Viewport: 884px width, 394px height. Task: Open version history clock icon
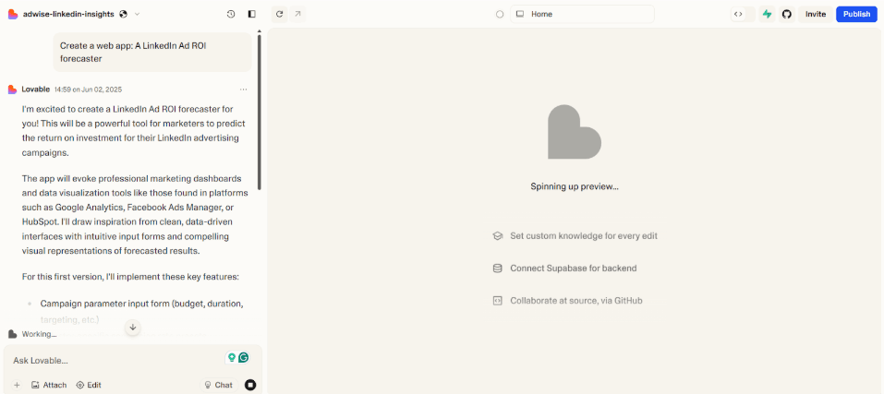pos(231,14)
